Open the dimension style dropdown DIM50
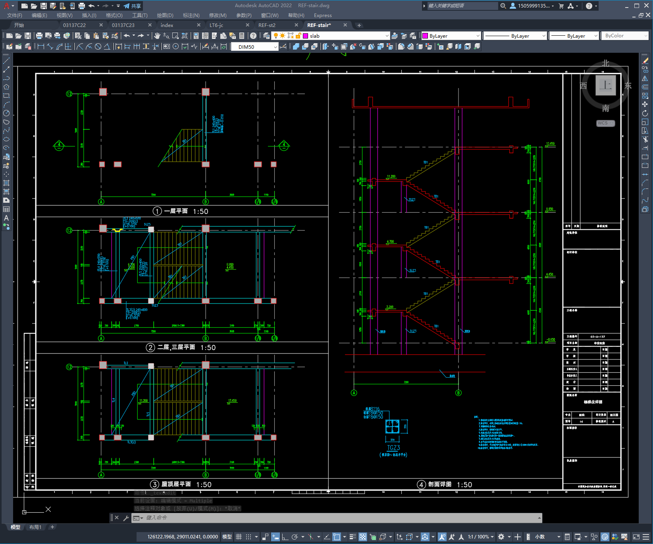653x544 pixels. pyautogui.click(x=254, y=47)
